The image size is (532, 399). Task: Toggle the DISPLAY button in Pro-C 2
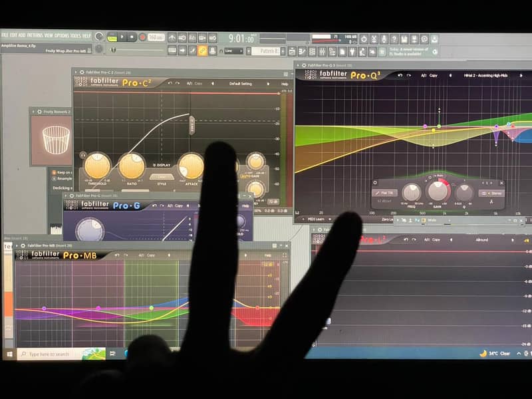coord(162,165)
